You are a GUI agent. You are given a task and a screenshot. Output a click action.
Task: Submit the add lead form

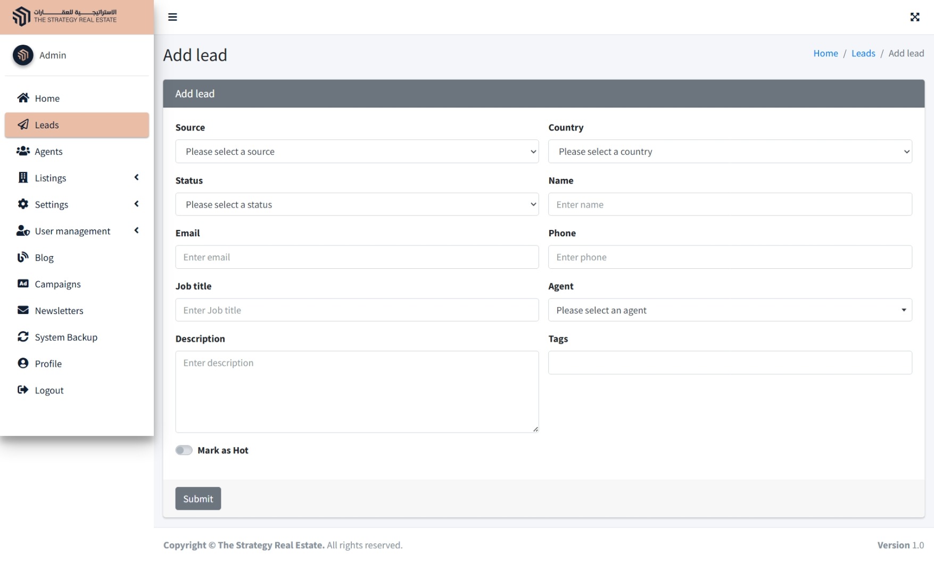click(198, 499)
